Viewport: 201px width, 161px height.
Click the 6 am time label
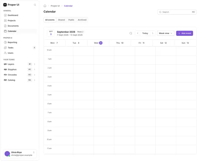(x=50, y=104)
